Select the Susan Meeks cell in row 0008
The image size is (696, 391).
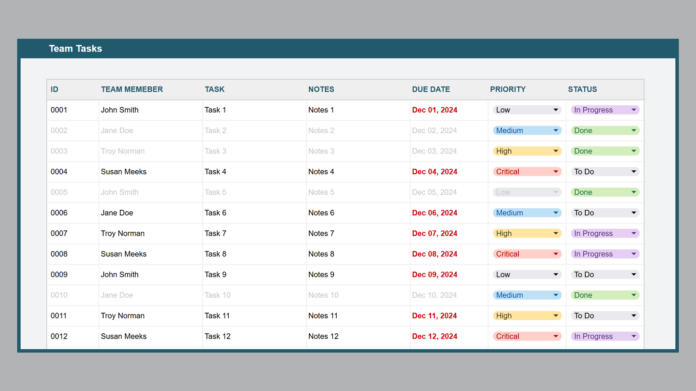click(124, 254)
